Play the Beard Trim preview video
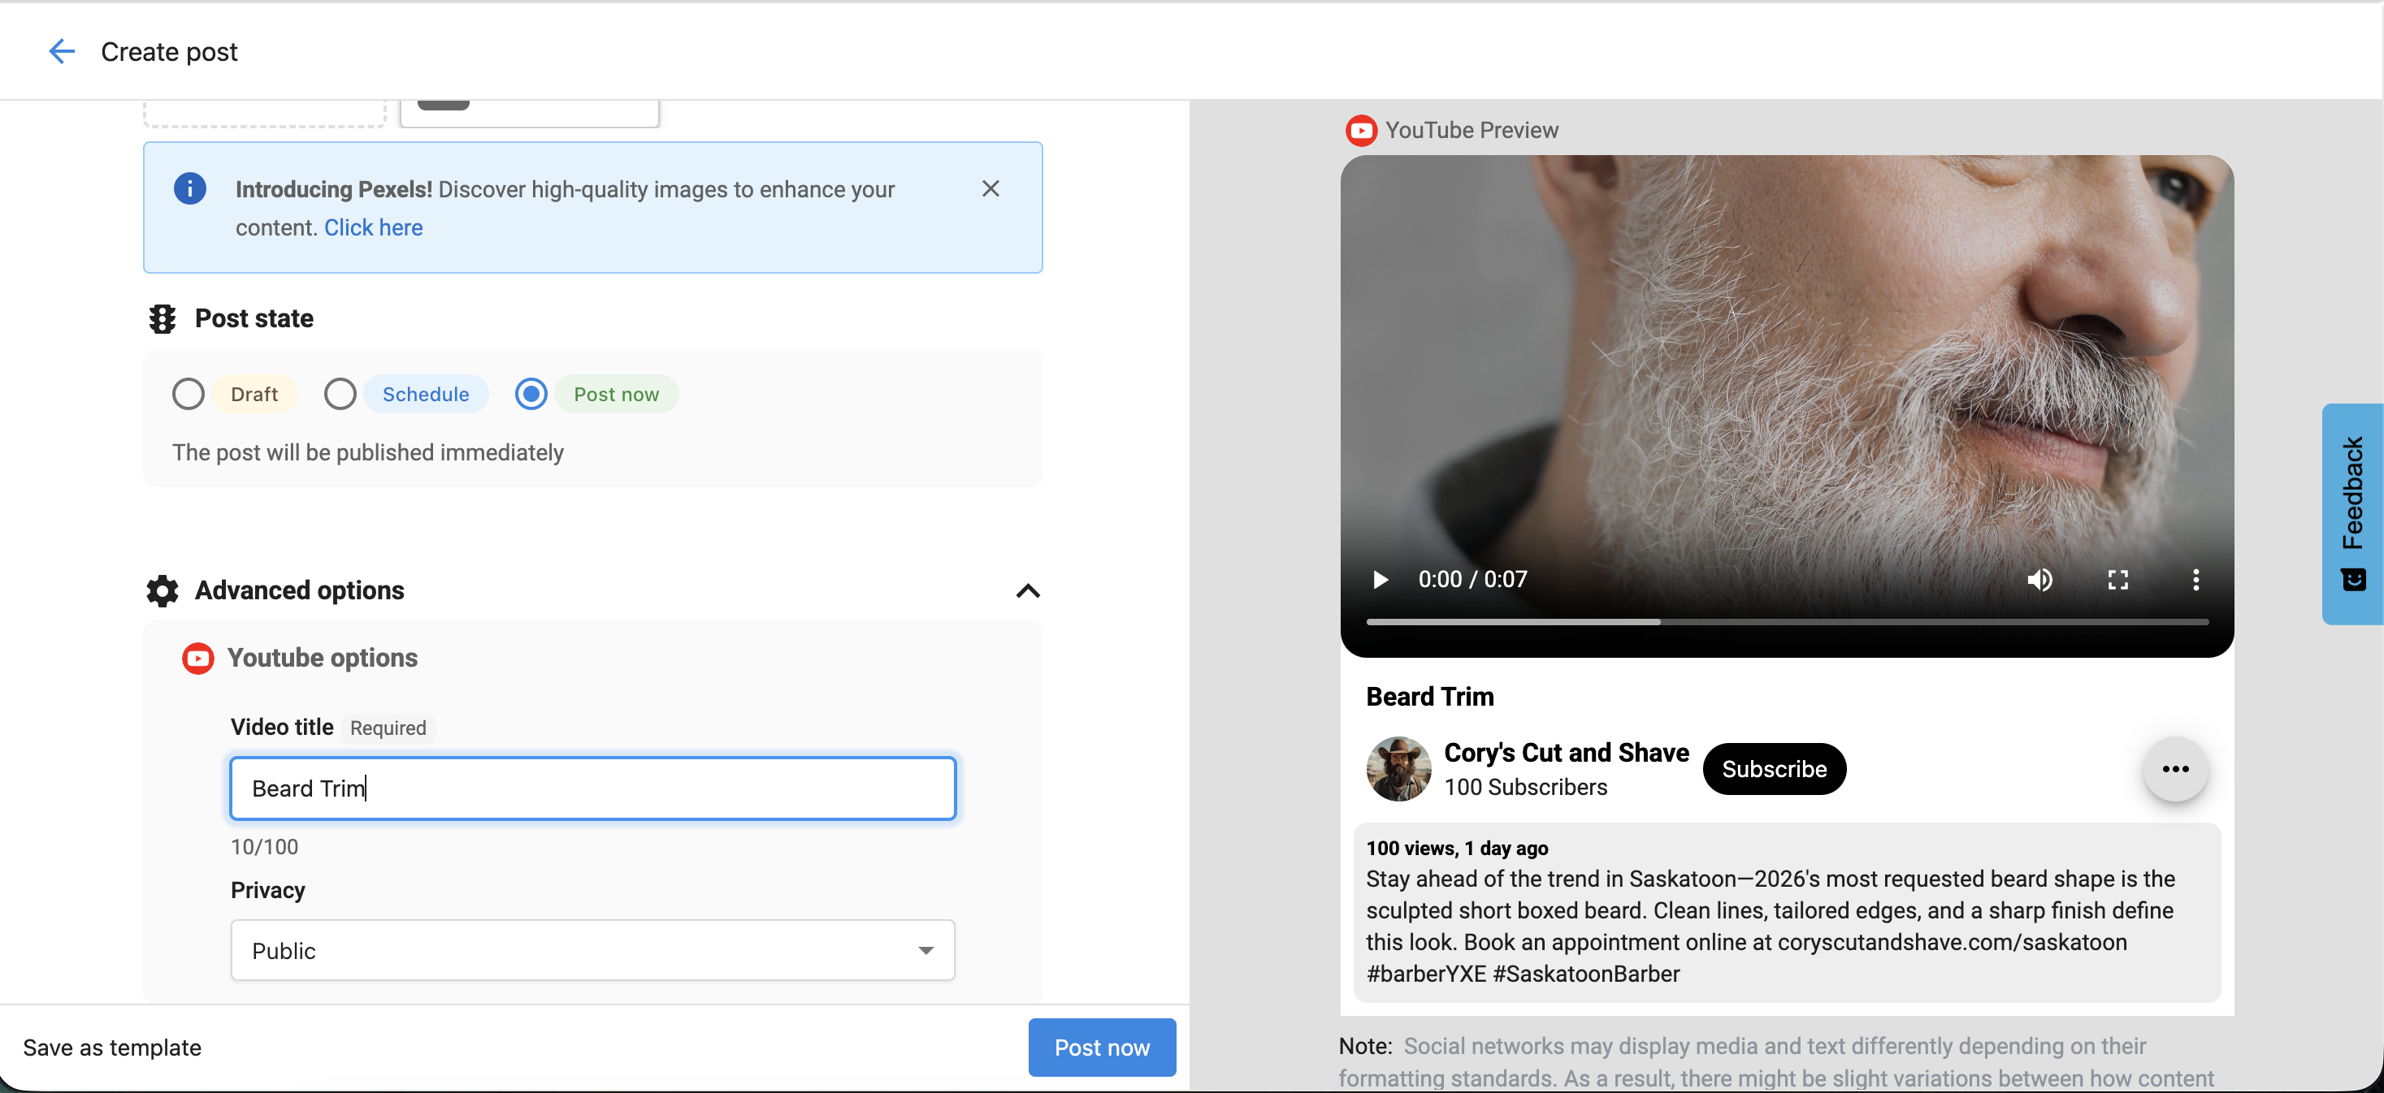 tap(1380, 580)
